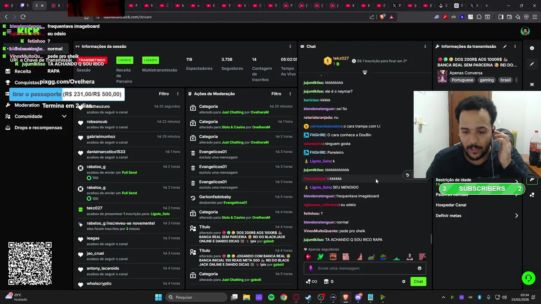Reload the page with the refresh icon
The height and width of the screenshot is (304, 541).
point(23,17)
